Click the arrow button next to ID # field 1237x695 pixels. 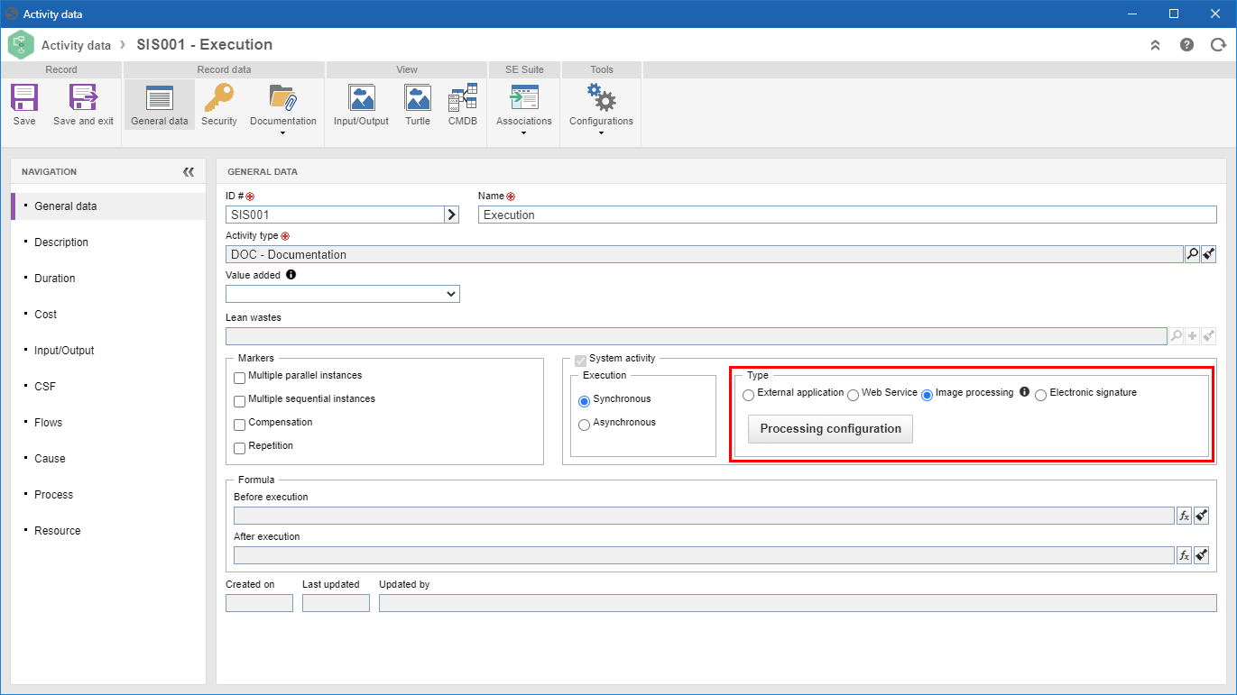point(452,215)
